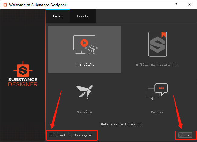Open the Website origami bird icon
The height and width of the screenshot is (142, 197).
85,92
